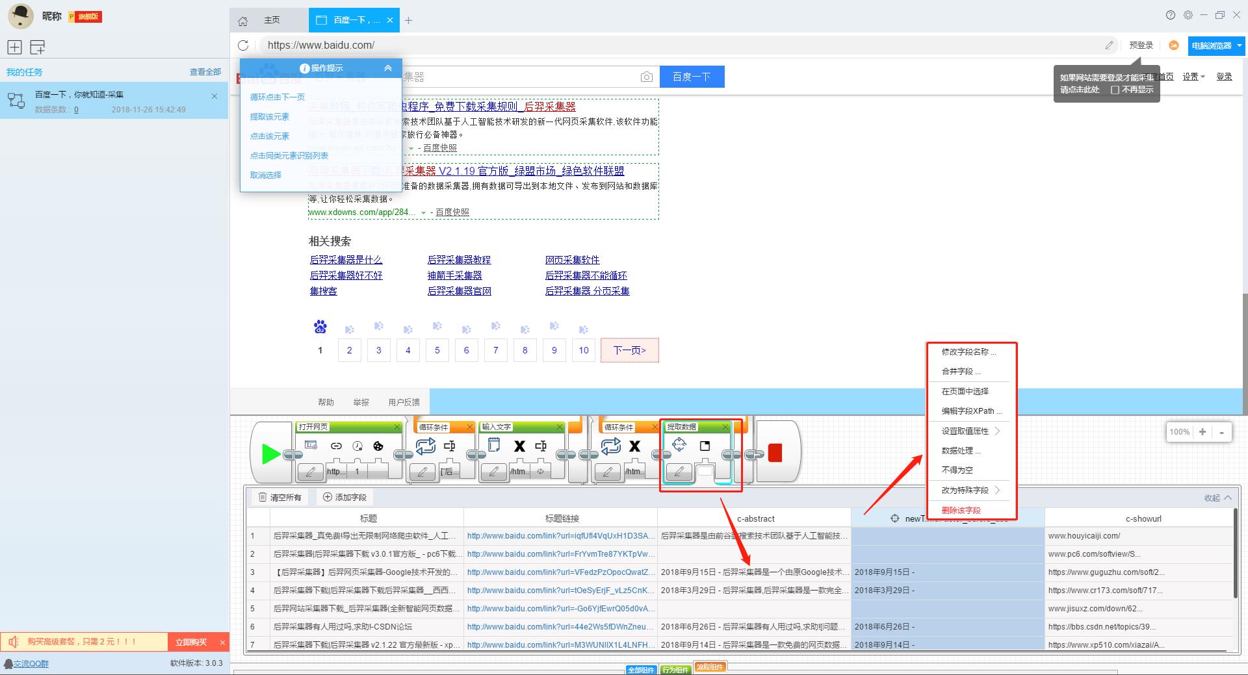Close the 提取数据 workflow block
Image resolution: width=1248 pixels, height=675 pixels.
tap(725, 427)
